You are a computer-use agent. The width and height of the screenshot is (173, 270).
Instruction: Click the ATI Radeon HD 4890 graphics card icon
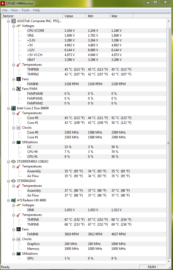click(13, 200)
